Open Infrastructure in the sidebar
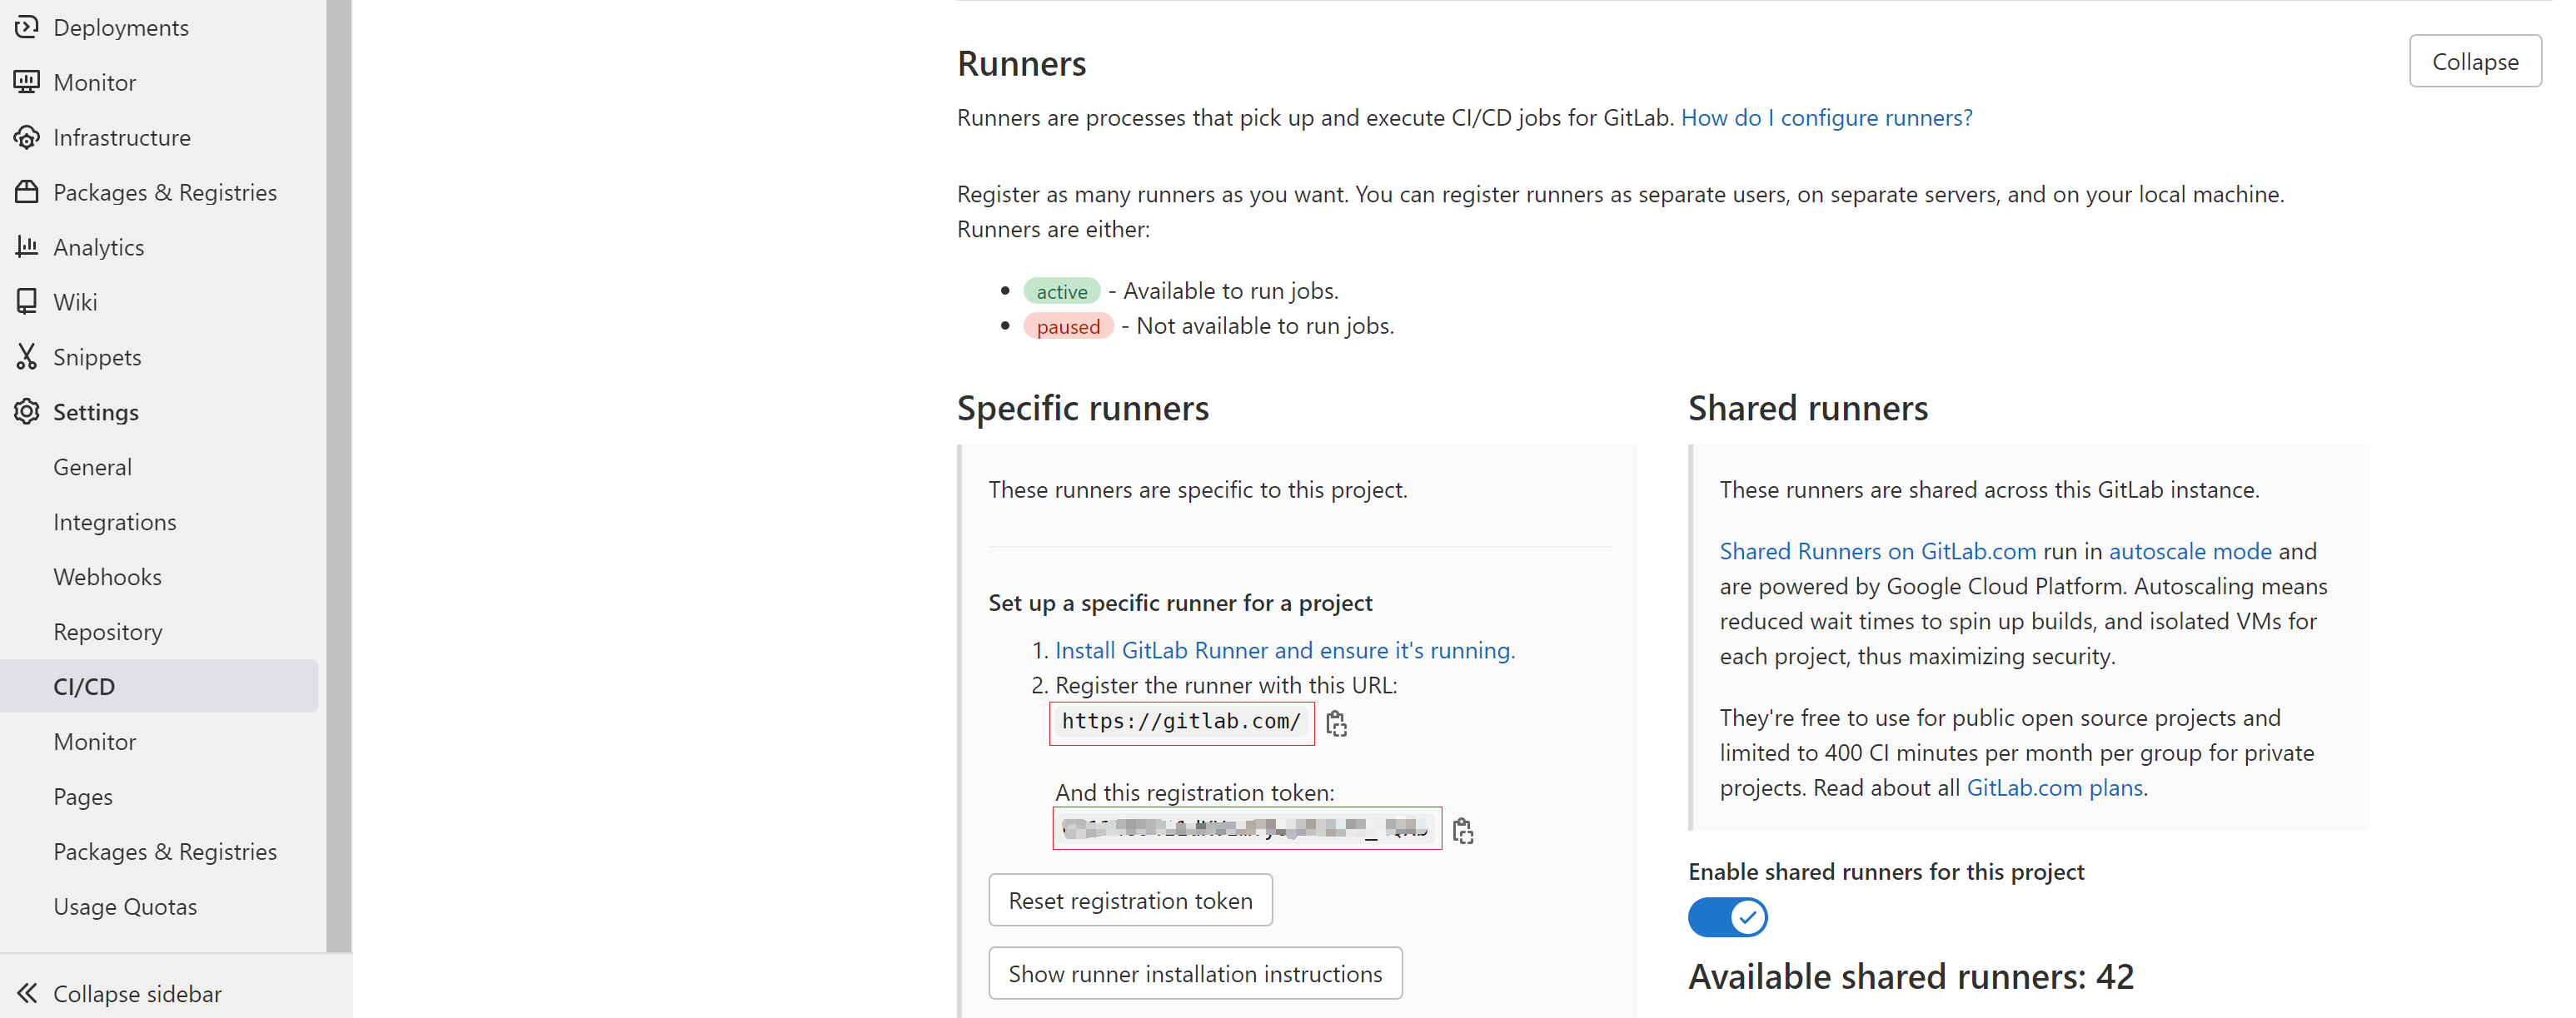 pos(122,137)
